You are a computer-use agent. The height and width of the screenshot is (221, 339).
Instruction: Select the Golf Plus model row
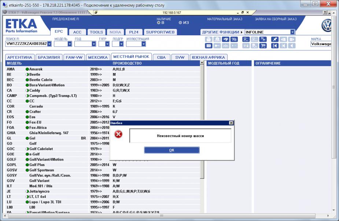coord(103,165)
